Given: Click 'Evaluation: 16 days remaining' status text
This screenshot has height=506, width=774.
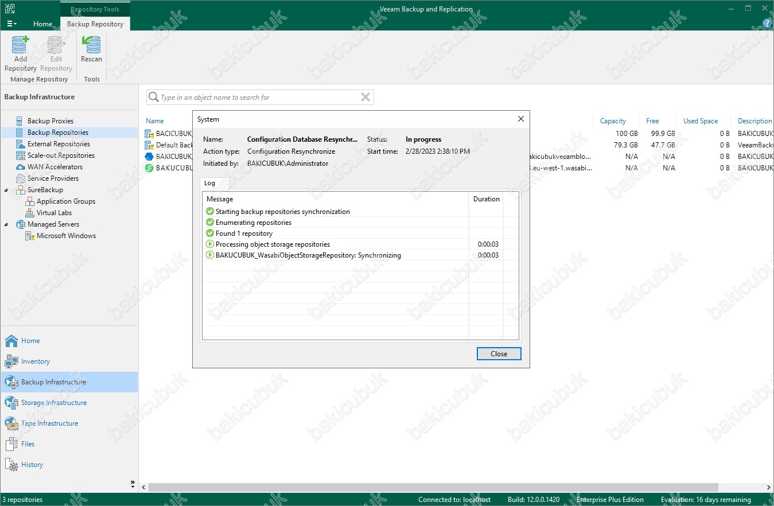Looking at the screenshot, I should coord(706,500).
